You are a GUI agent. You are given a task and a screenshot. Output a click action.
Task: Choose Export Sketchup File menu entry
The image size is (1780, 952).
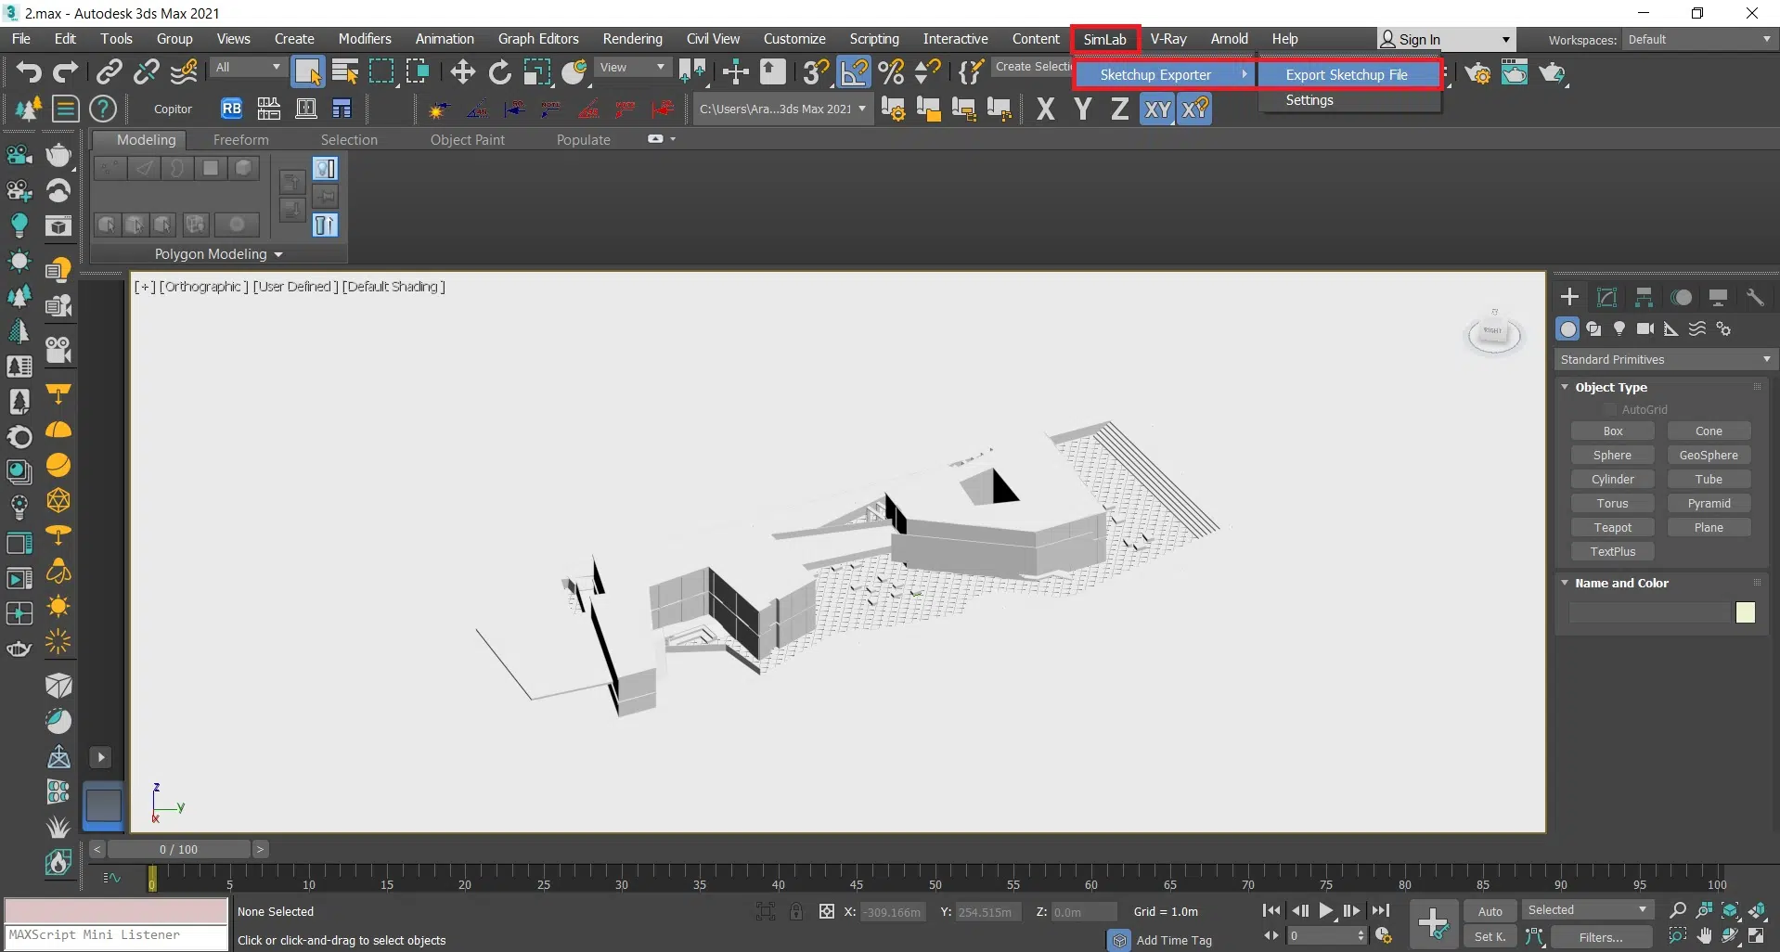coord(1346,74)
